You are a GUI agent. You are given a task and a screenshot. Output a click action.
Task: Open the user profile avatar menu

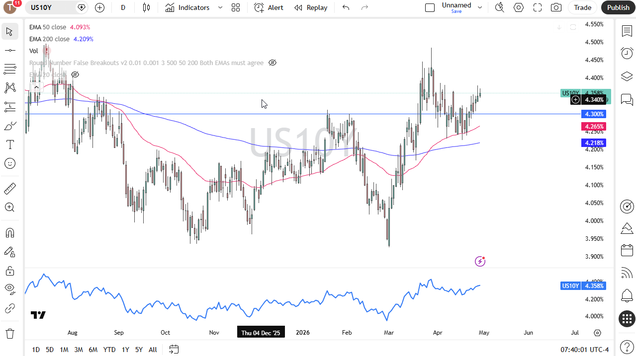10,7
